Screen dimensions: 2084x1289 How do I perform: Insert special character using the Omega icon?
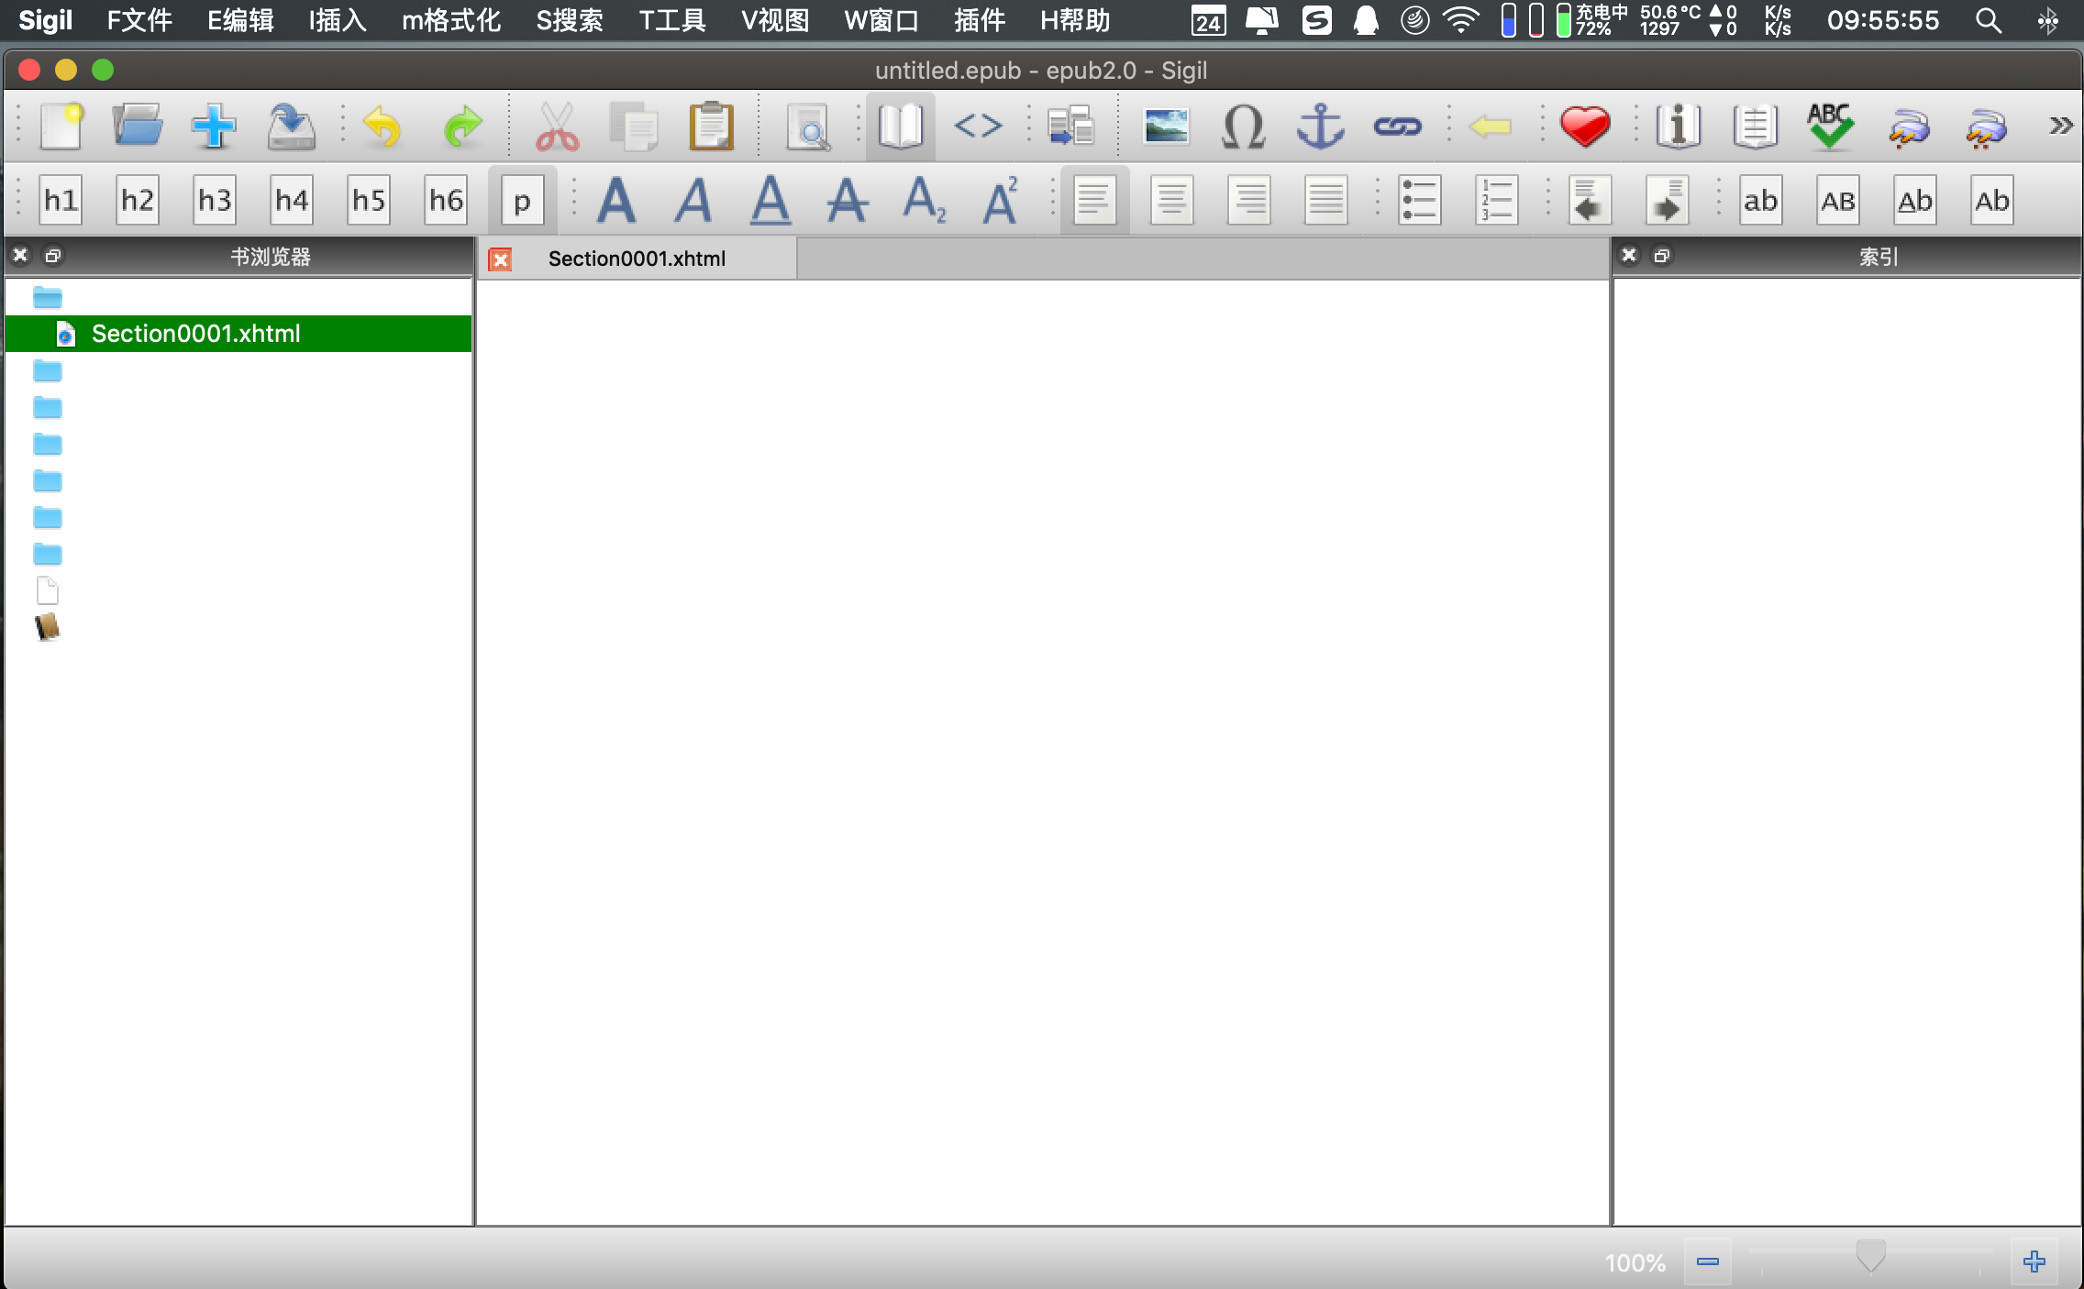click(x=1243, y=126)
